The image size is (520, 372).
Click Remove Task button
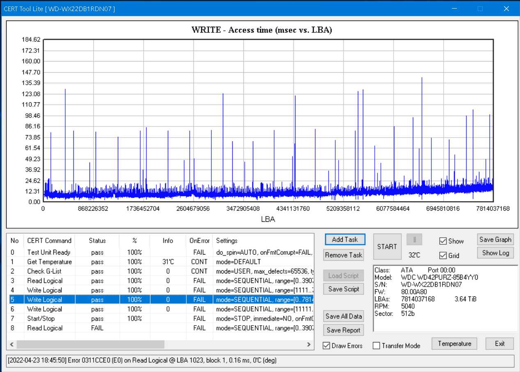click(344, 255)
